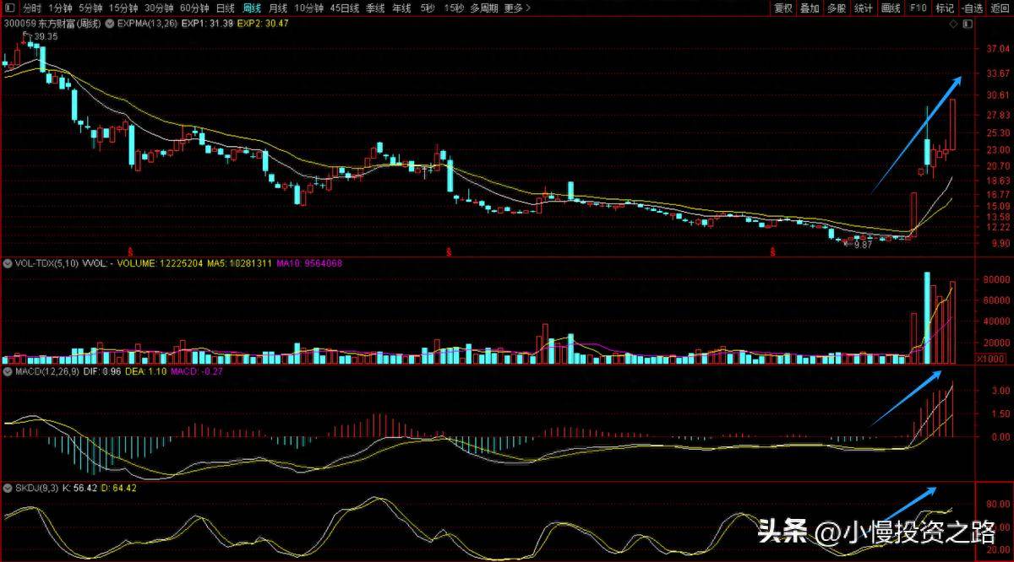Viewport: 1014px width, 562px height.
Task: Select the 30分钟 period tab
Action: (x=159, y=8)
